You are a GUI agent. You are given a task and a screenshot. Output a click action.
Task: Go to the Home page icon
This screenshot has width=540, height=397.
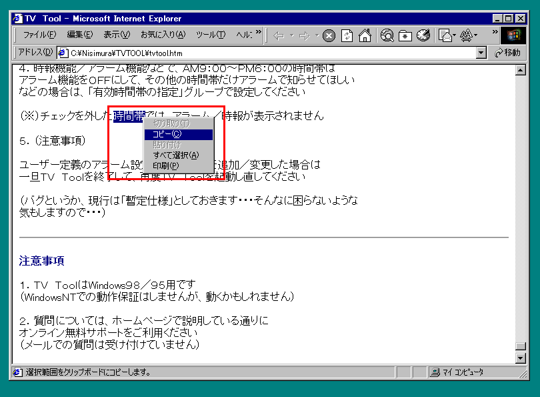tap(364, 35)
